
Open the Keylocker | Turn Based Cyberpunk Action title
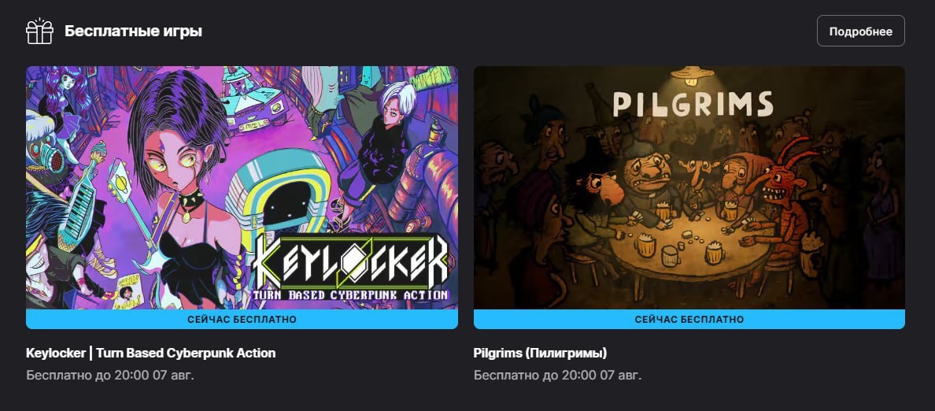pos(151,353)
